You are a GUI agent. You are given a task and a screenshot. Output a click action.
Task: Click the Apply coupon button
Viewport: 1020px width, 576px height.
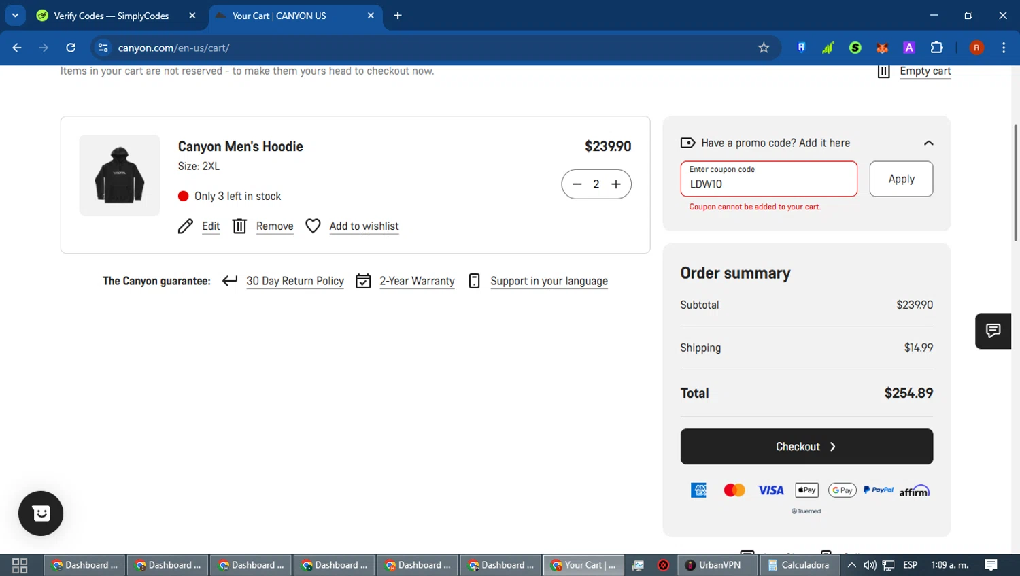(901, 179)
